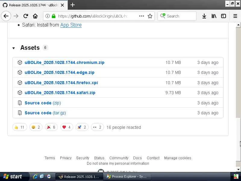Click the vertical scrollbar thumb
This screenshot has height=181, width=241.
[238, 140]
